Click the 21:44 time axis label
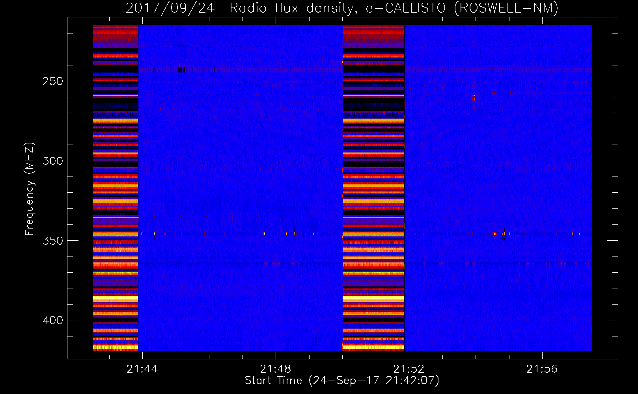The image size is (638, 394). [x=142, y=369]
